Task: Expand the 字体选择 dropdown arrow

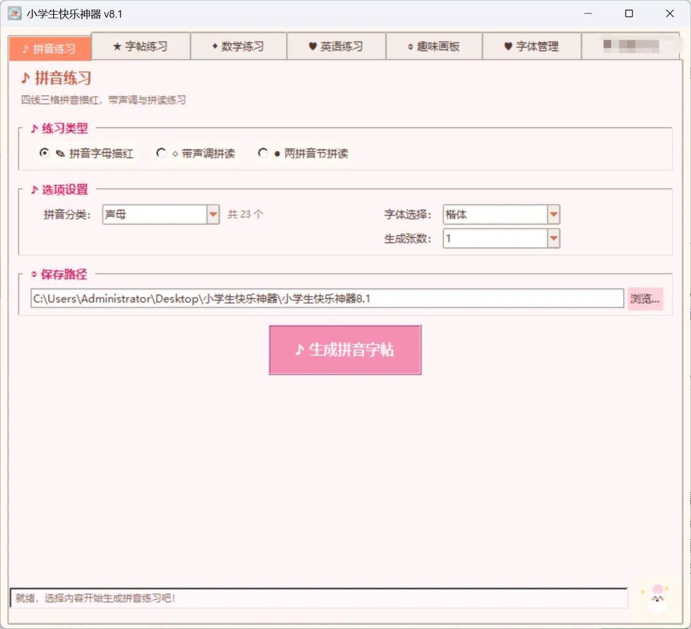Action: pyautogui.click(x=553, y=214)
